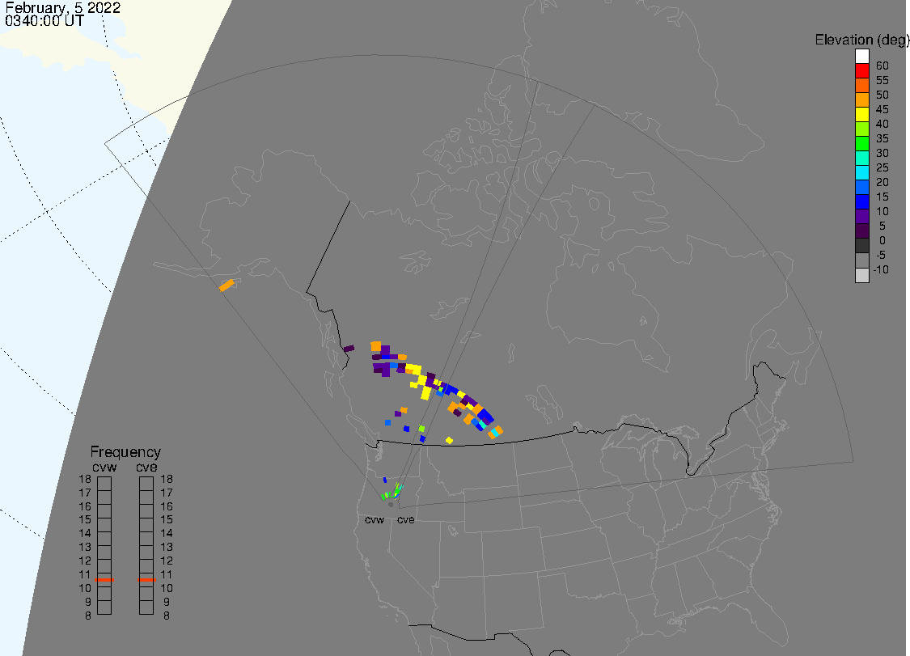Image resolution: width=910 pixels, height=656 pixels.
Task: Click the dark gray swatch between 0 and -5
Action: coord(861,246)
